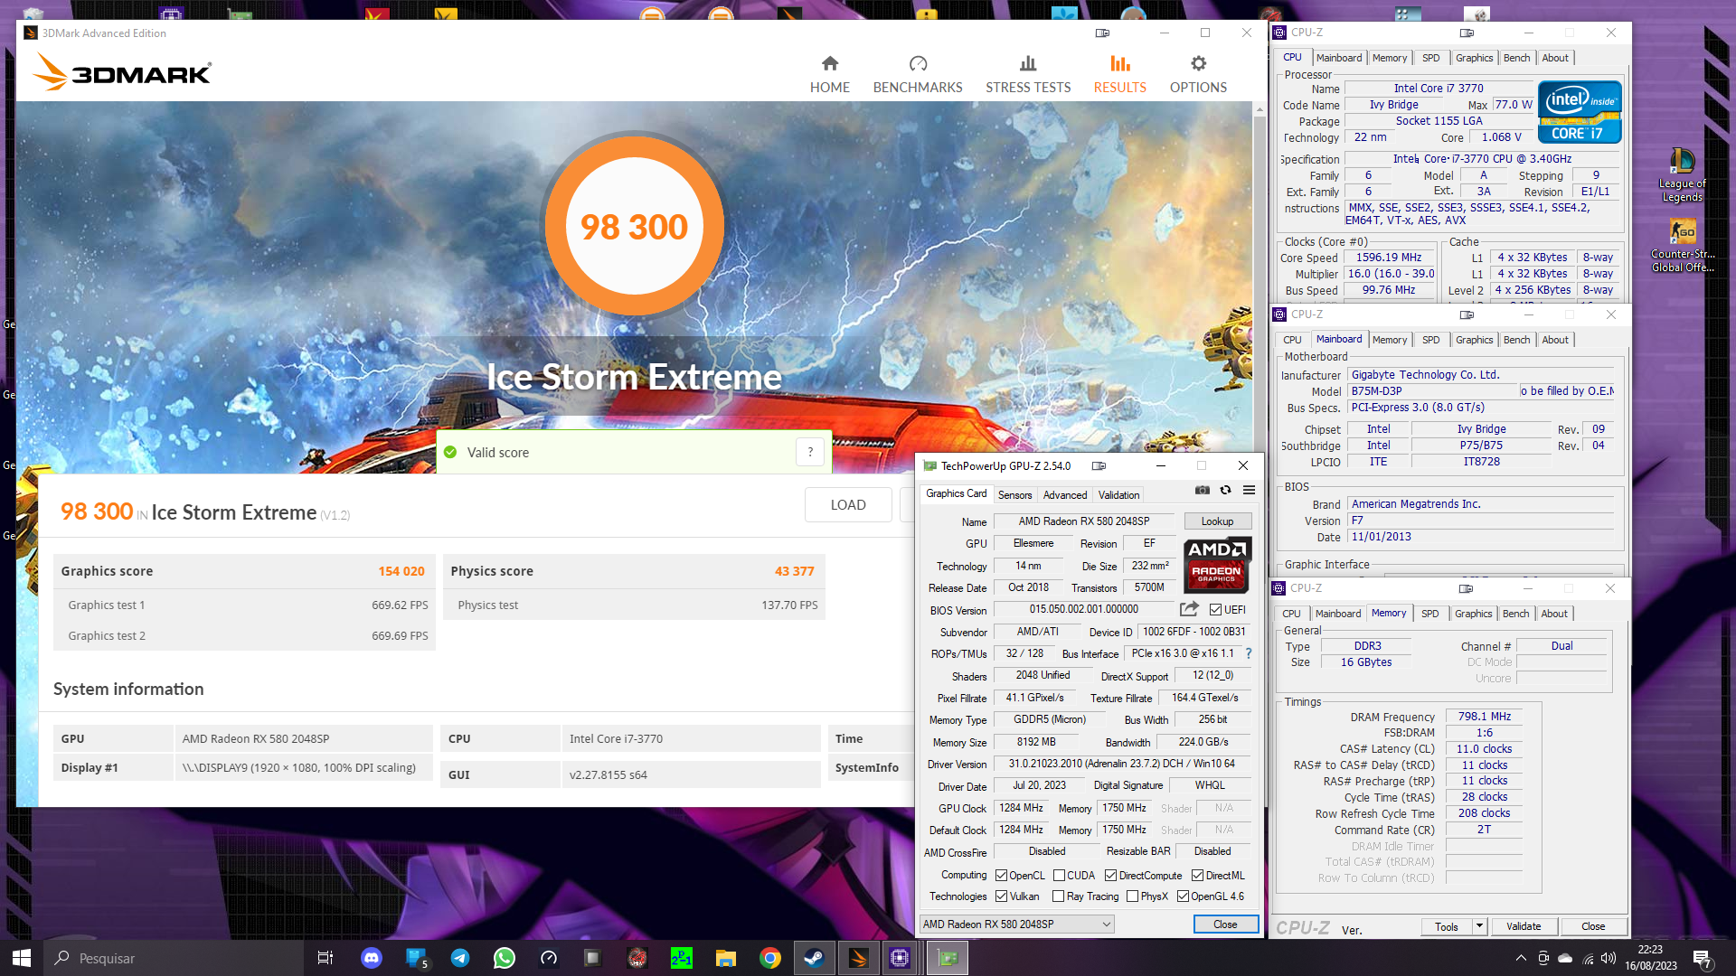1736x976 pixels.
Task: Click LOAD button in 3DMark results
Action: tap(848, 505)
